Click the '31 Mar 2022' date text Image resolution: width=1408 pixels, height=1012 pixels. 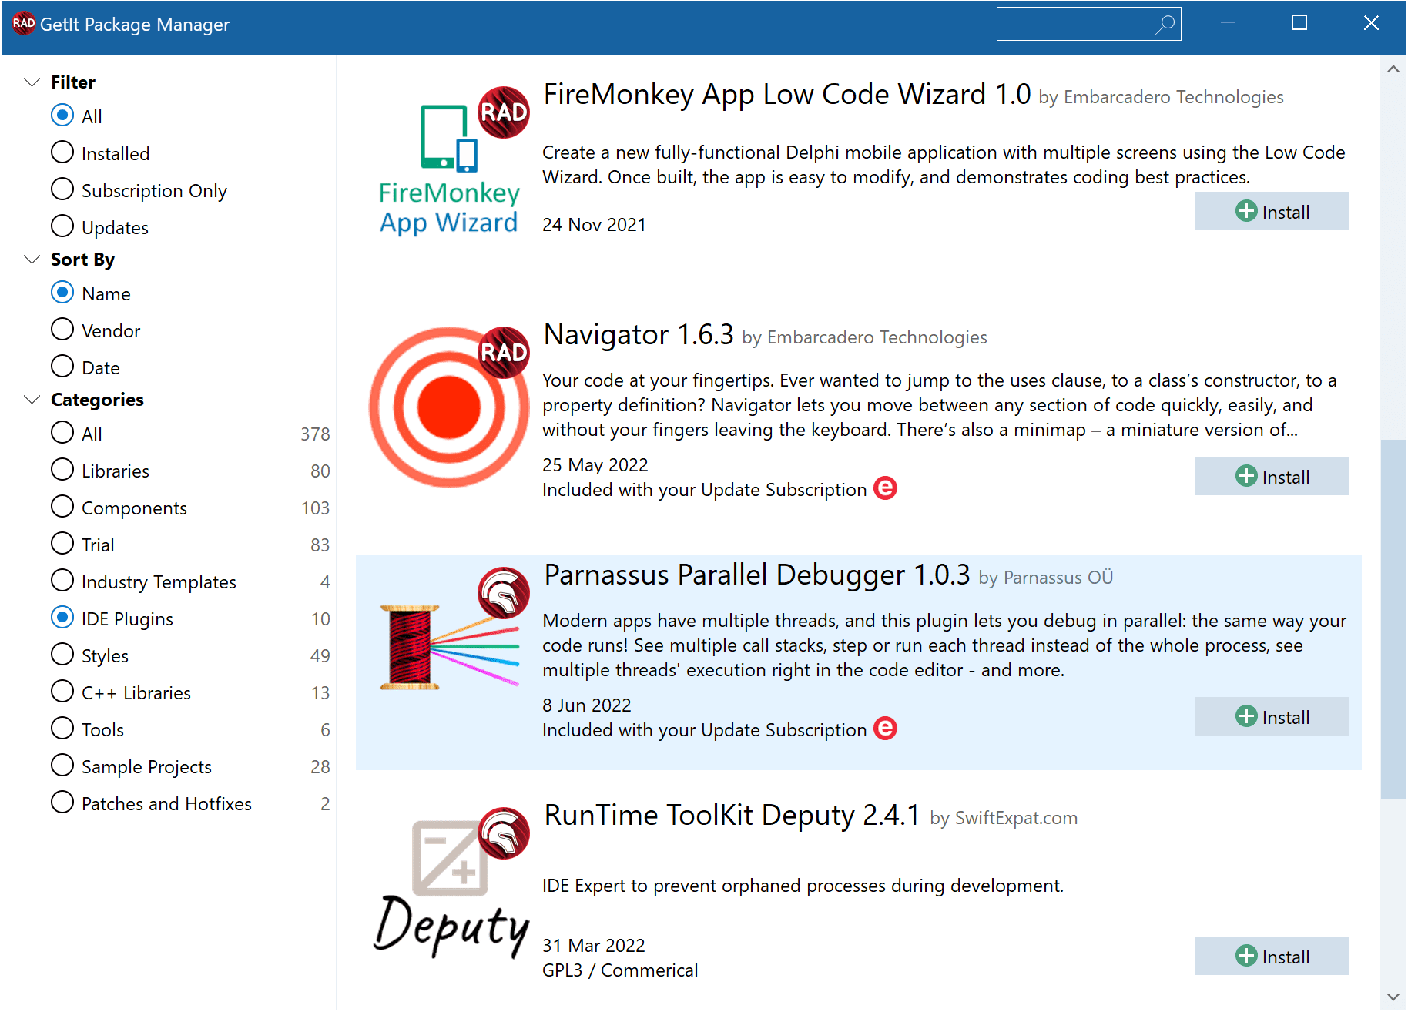pyautogui.click(x=594, y=946)
